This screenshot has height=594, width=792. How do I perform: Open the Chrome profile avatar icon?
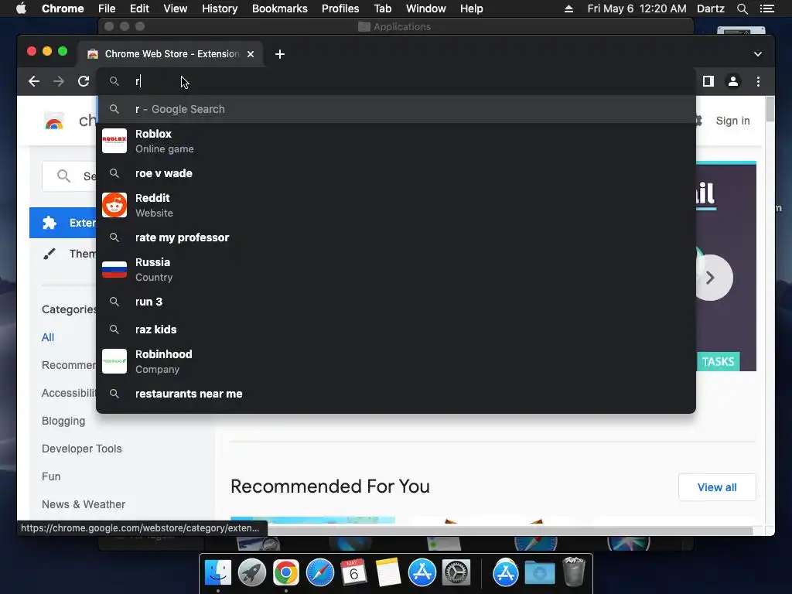733,81
